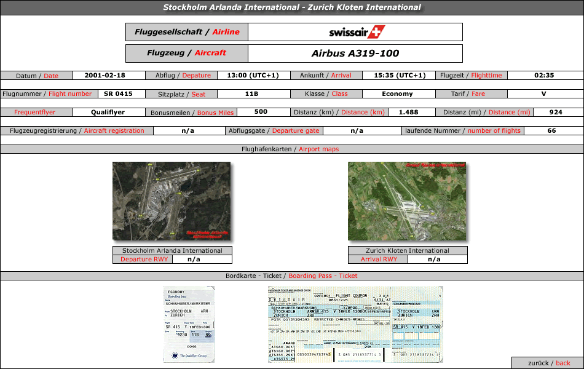Click the flight time value 02:35

[544, 75]
